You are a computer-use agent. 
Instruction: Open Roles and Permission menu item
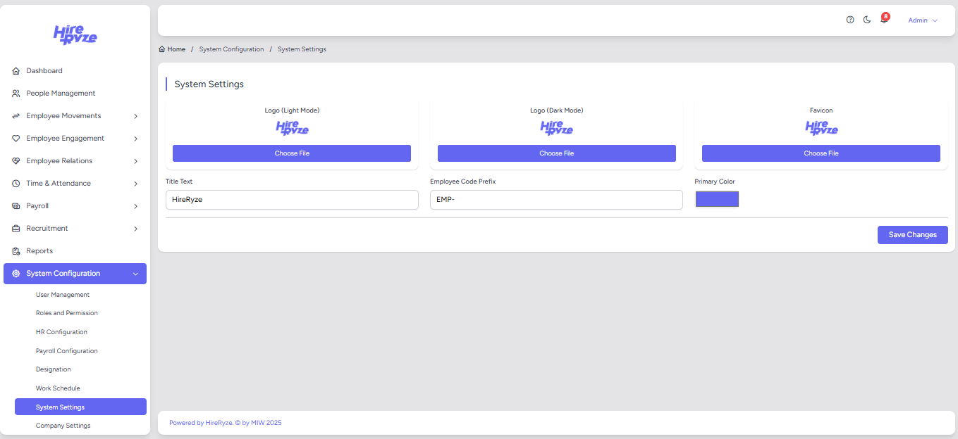click(x=67, y=313)
